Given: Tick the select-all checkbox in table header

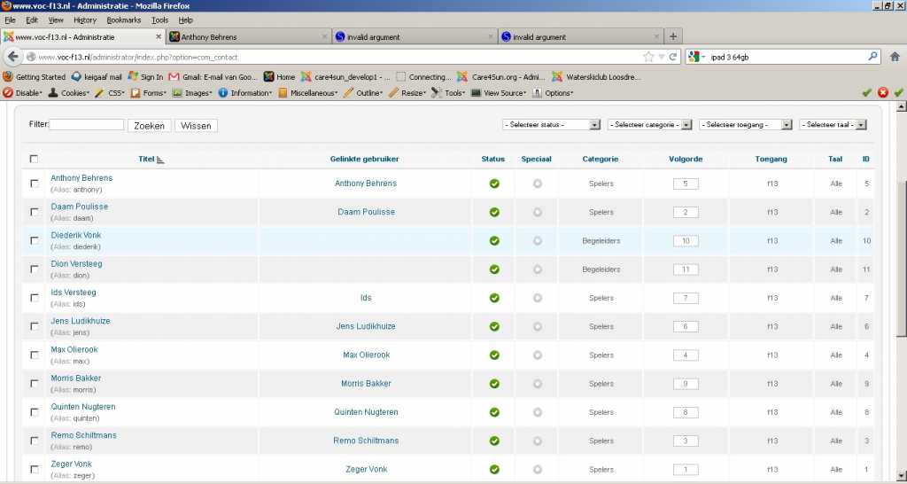Looking at the screenshot, I should [x=35, y=160].
